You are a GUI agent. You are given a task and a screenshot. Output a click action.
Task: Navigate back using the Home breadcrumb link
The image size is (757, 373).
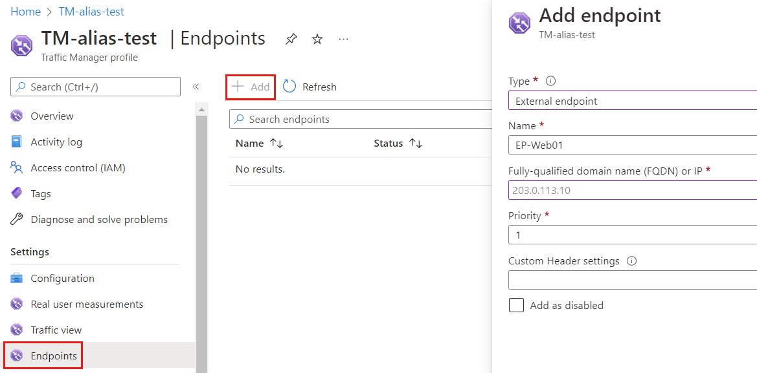[25, 11]
